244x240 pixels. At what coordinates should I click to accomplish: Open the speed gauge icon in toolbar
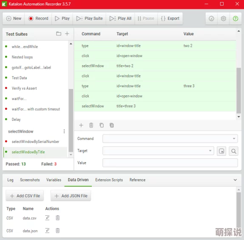click(211, 19)
